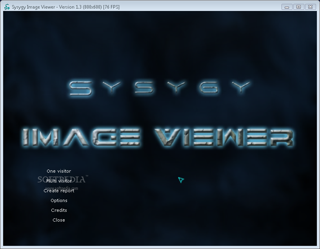Show the Credits screen
Image resolution: width=320 pixels, height=249 pixels.
59,210
